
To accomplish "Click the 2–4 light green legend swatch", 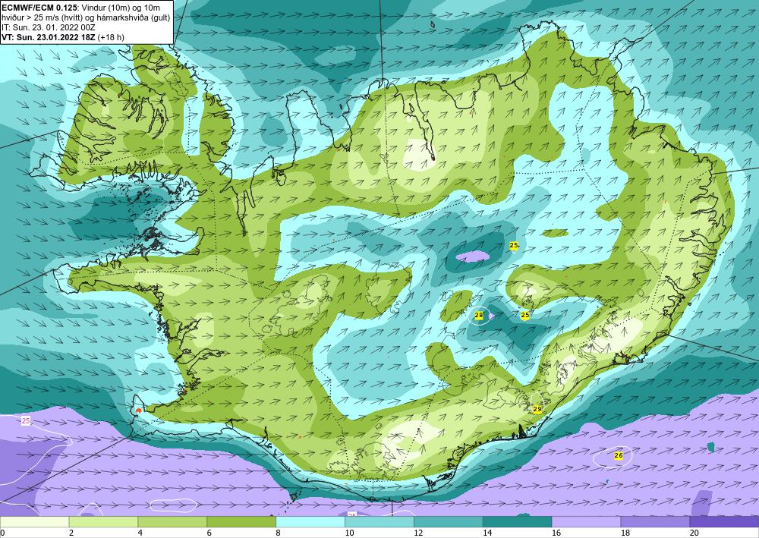I will (x=103, y=522).
